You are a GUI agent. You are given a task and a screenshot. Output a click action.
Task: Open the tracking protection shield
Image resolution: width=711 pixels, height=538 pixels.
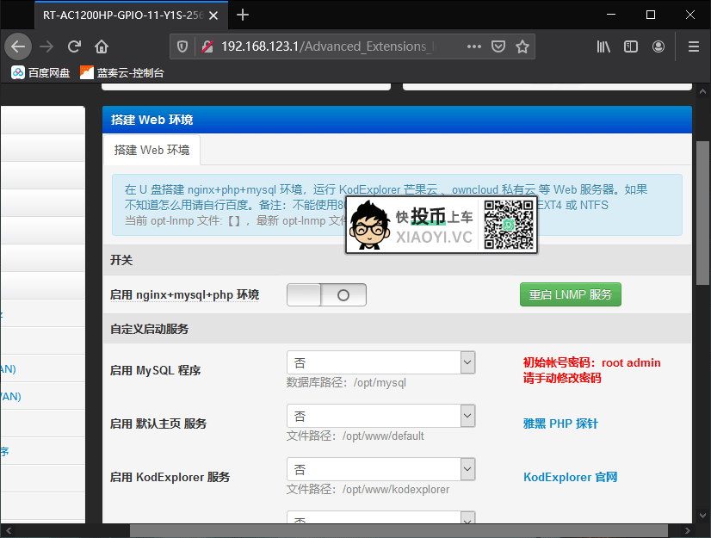[x=182, y=46]
